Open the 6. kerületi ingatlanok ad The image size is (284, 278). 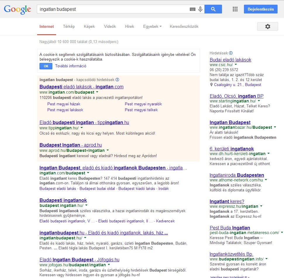point(232,149)
